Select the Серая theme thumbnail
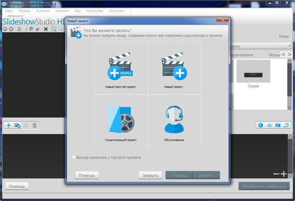This screenshot has height=201, width=295. tap(253, 71)
